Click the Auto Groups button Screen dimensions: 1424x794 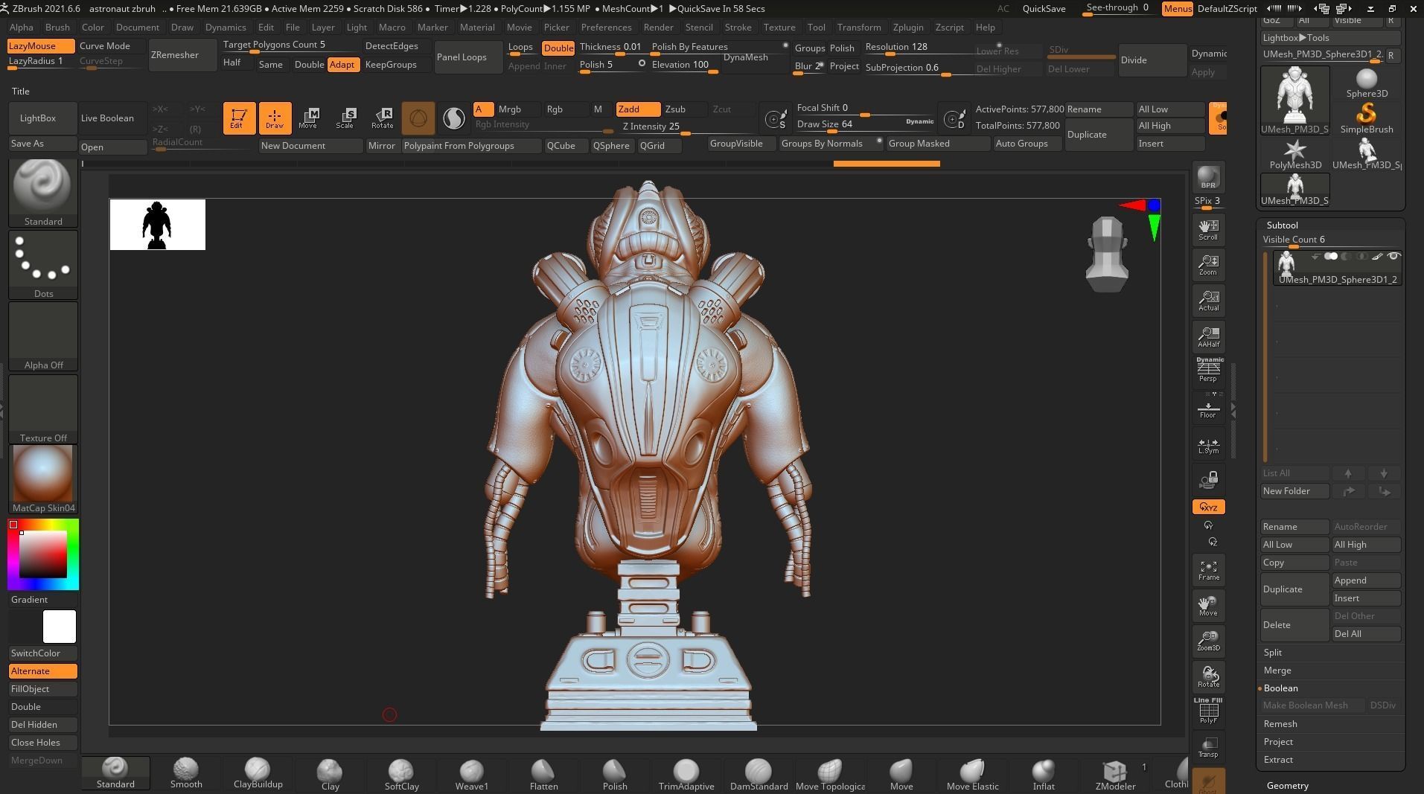click(1027, 144)
